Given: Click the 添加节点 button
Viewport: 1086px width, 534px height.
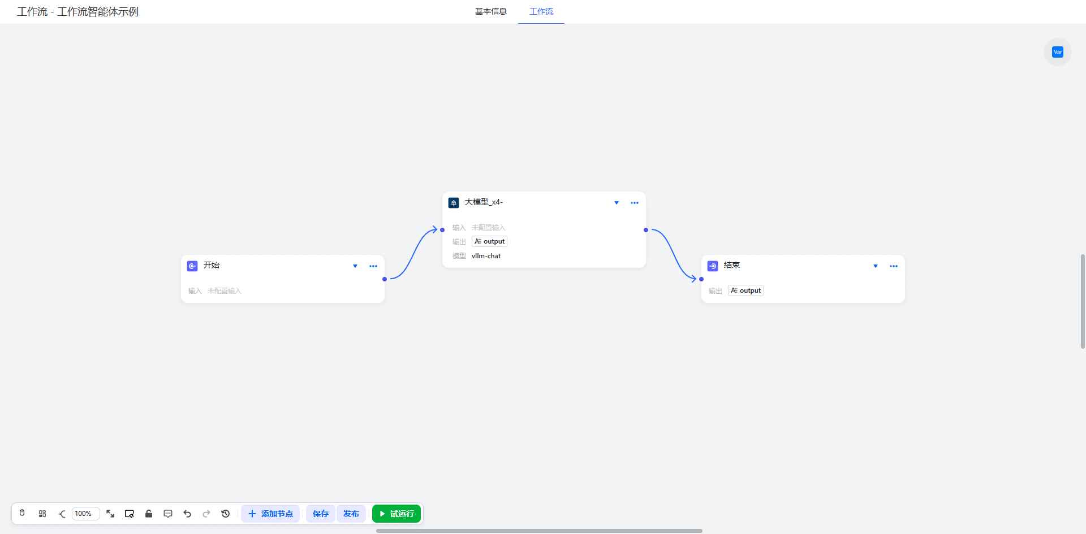Looking at the screenshot, I should 270,514.
